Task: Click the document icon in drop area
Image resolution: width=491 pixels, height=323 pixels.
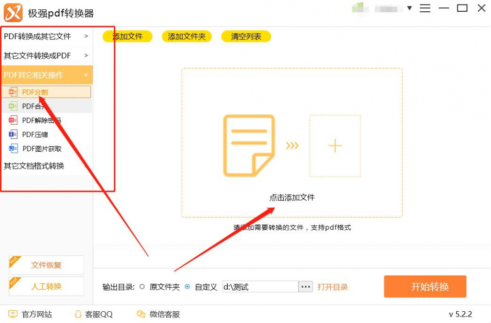Action: [x=249, y=145]
